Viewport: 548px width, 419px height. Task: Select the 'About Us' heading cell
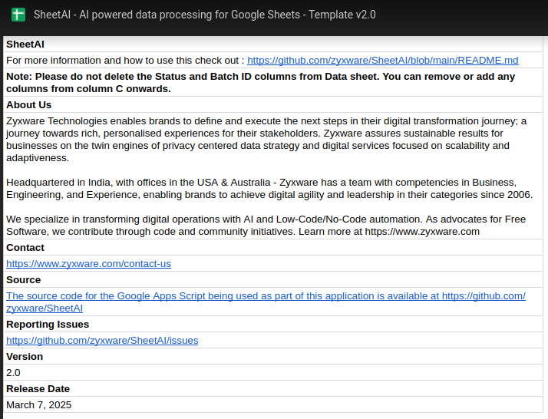point(273,105)
